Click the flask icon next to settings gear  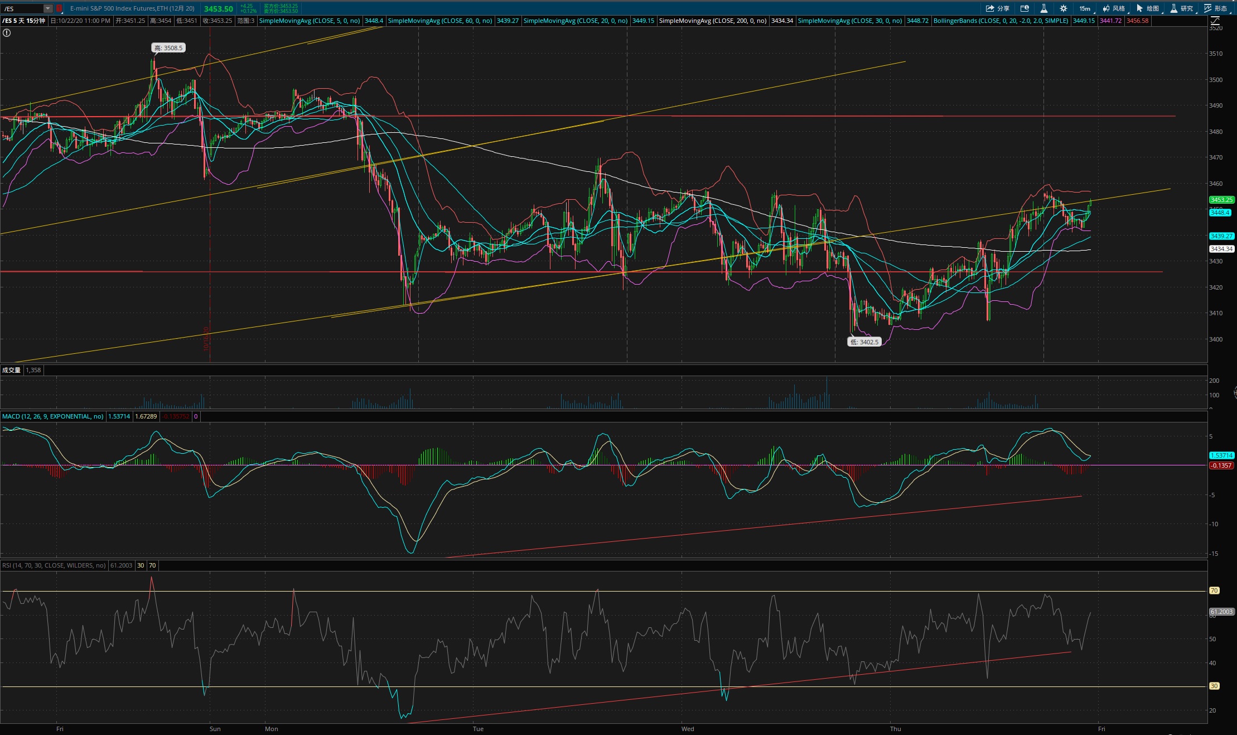pyautogui.click(x=1043, y=8)
